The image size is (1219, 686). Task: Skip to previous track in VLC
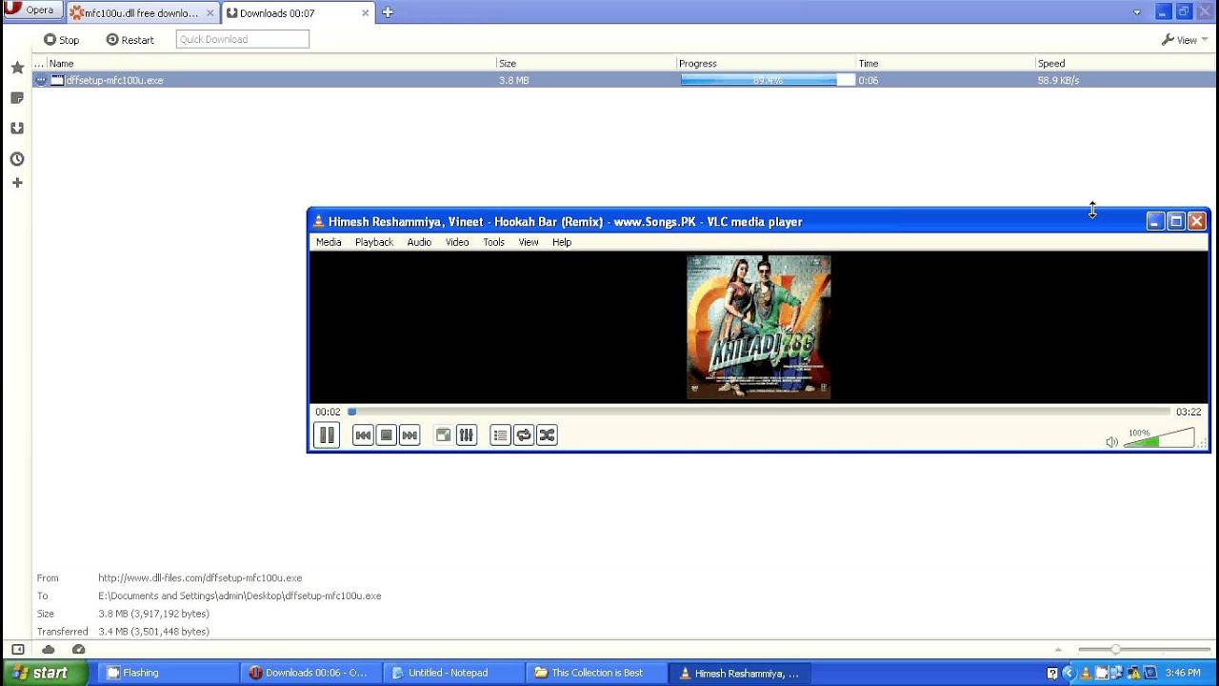coord(363,435)
